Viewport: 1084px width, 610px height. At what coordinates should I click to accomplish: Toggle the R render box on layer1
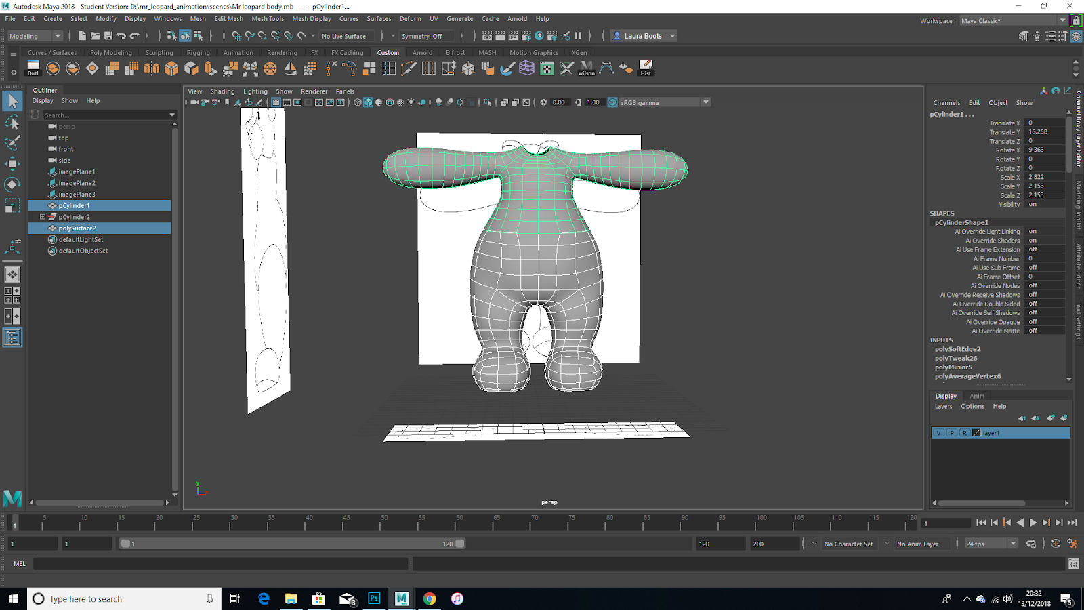click(963, 433)
